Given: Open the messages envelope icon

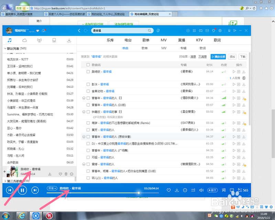Looking at the screenshot, I should click(x=207, y=31).
